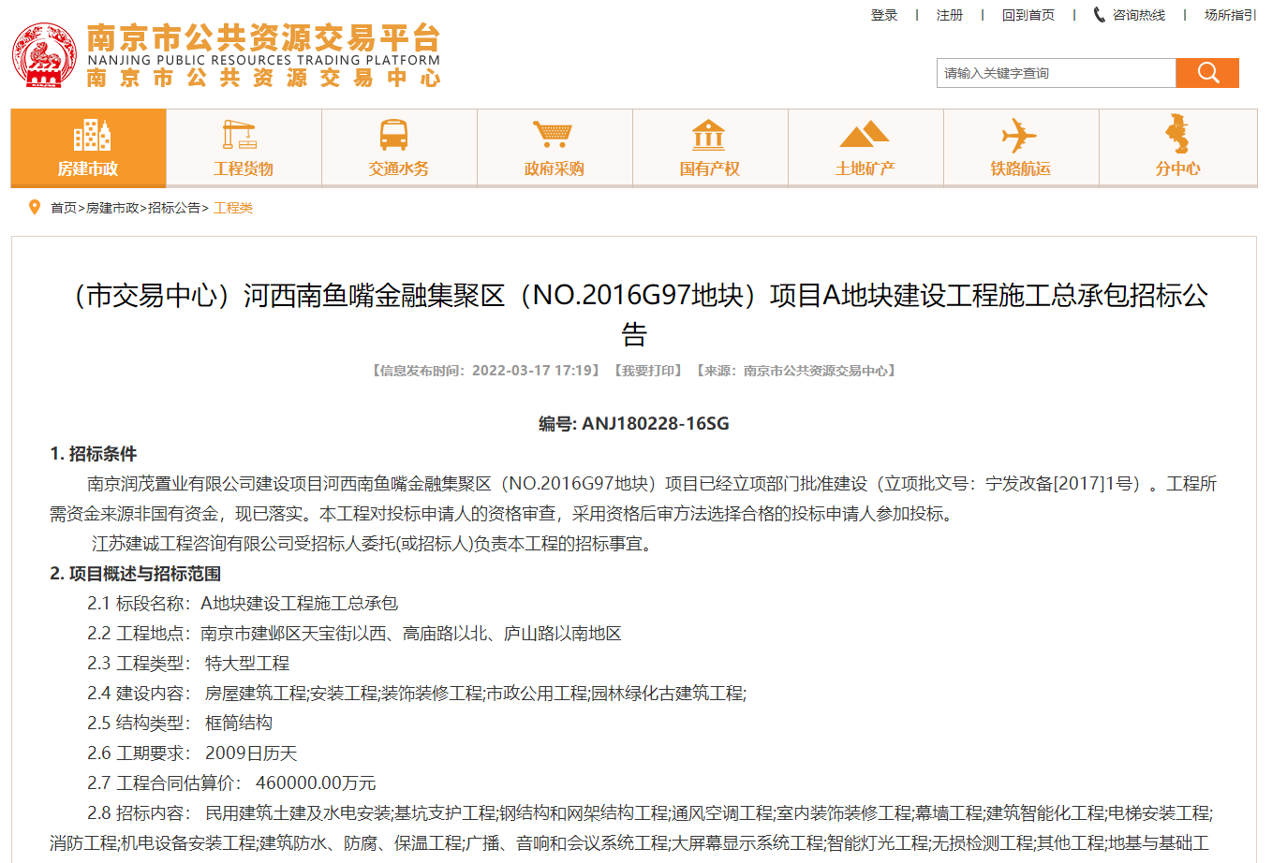1272x863 pixels.
Task: Open the 铁路航运 airplane icon
Action: (1019, 136)
